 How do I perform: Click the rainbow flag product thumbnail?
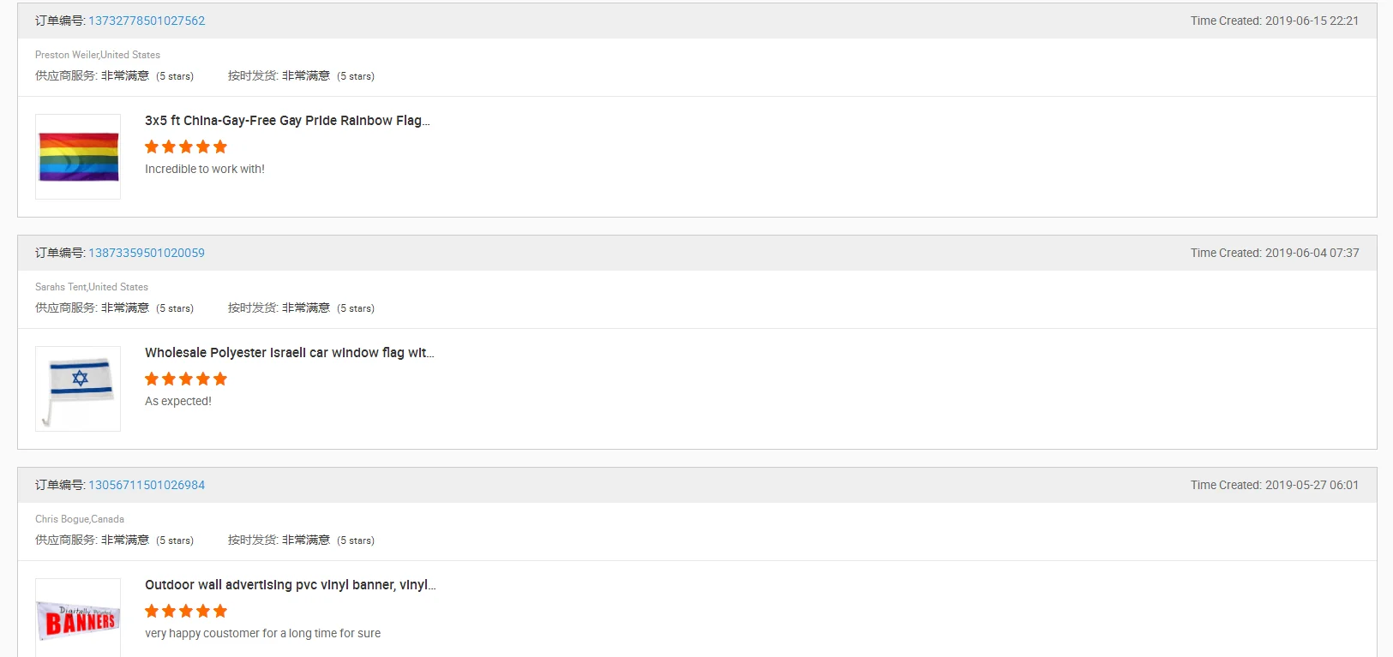[x=78, y=157]
